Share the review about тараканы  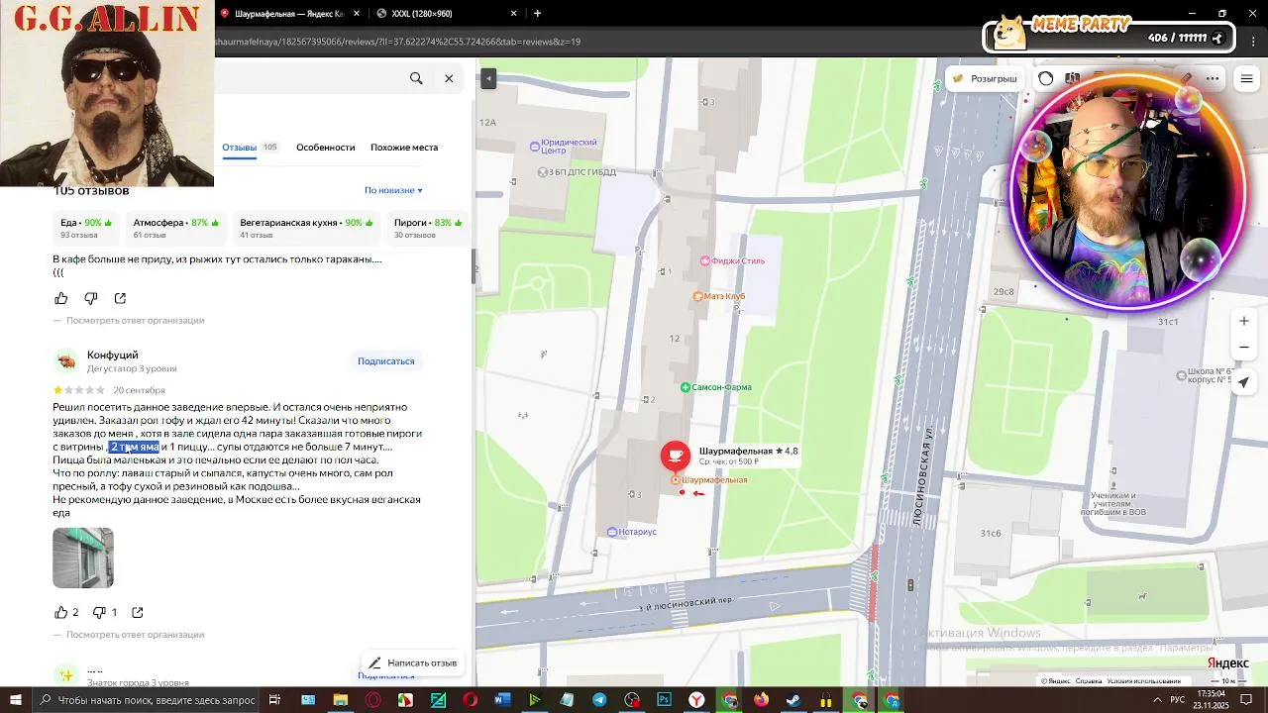pos(120,298)
